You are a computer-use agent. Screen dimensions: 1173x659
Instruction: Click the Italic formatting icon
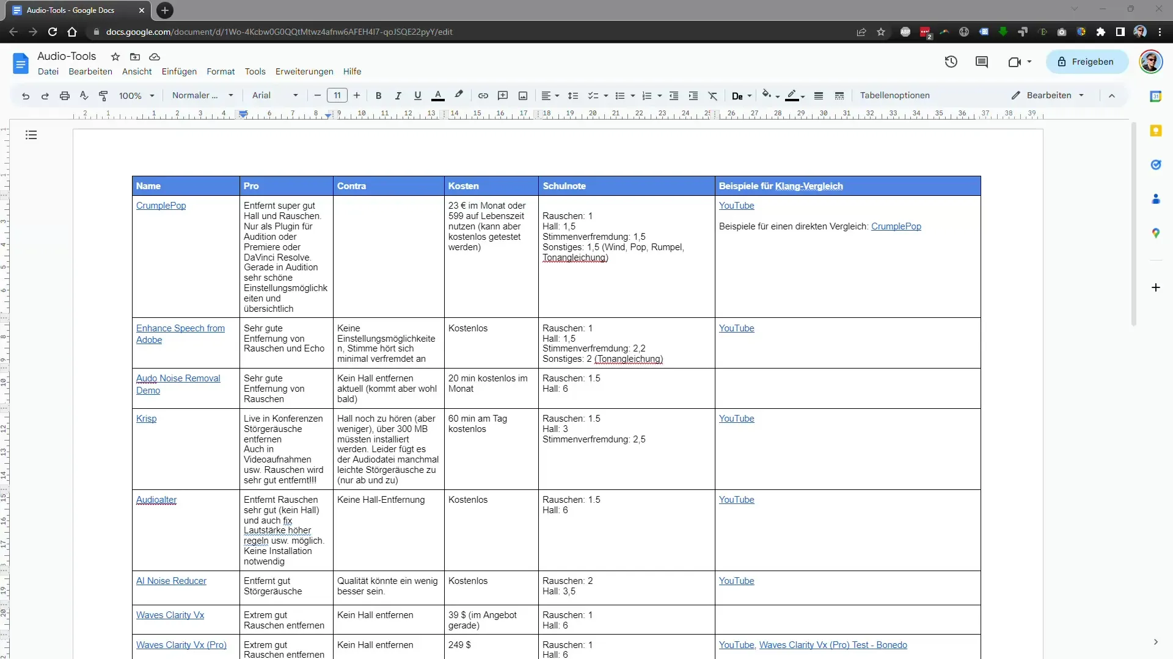point(398,95)
